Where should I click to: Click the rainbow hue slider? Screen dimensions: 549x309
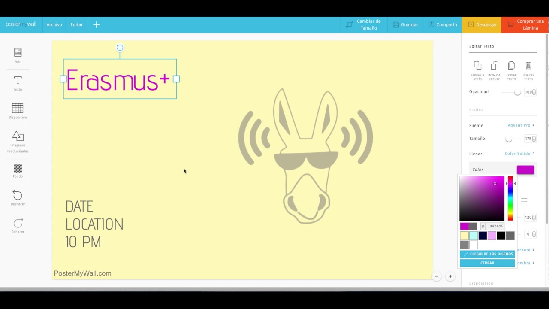pyautogui.click(x=510, y=198)
